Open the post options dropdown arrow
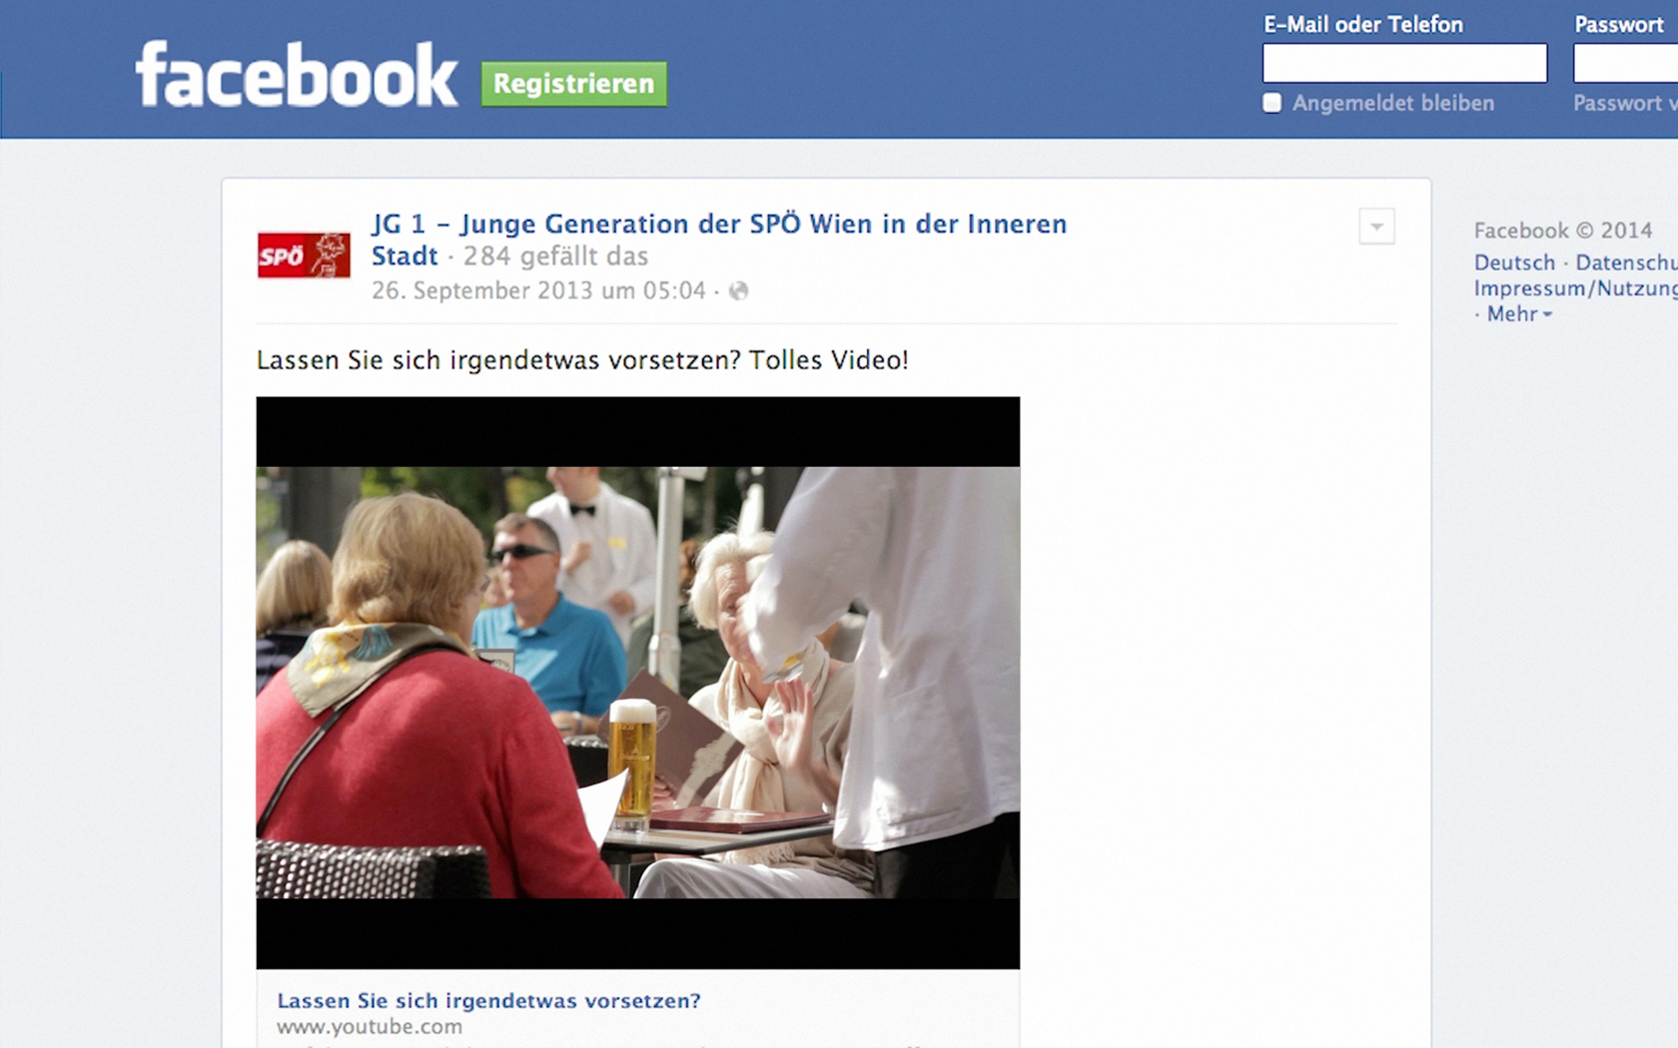Image resolution: width=1678 pixels, height=1048 pixels. pos(1376,227)
